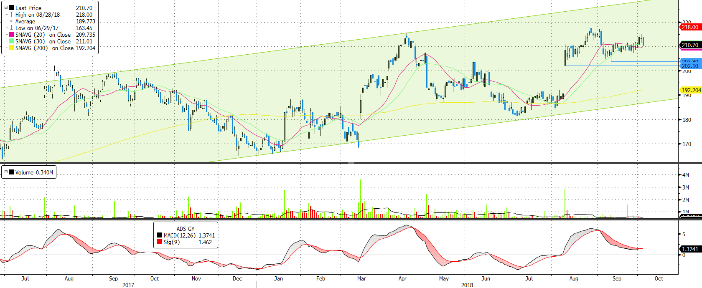Click the 5 label on MACD axis
The image size is (702, 288).
(x=684, y=234)
